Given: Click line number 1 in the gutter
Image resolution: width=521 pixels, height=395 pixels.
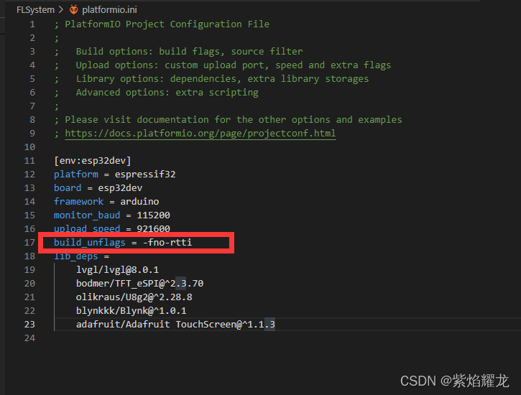Looking at the screenshot, I should 32,24.
